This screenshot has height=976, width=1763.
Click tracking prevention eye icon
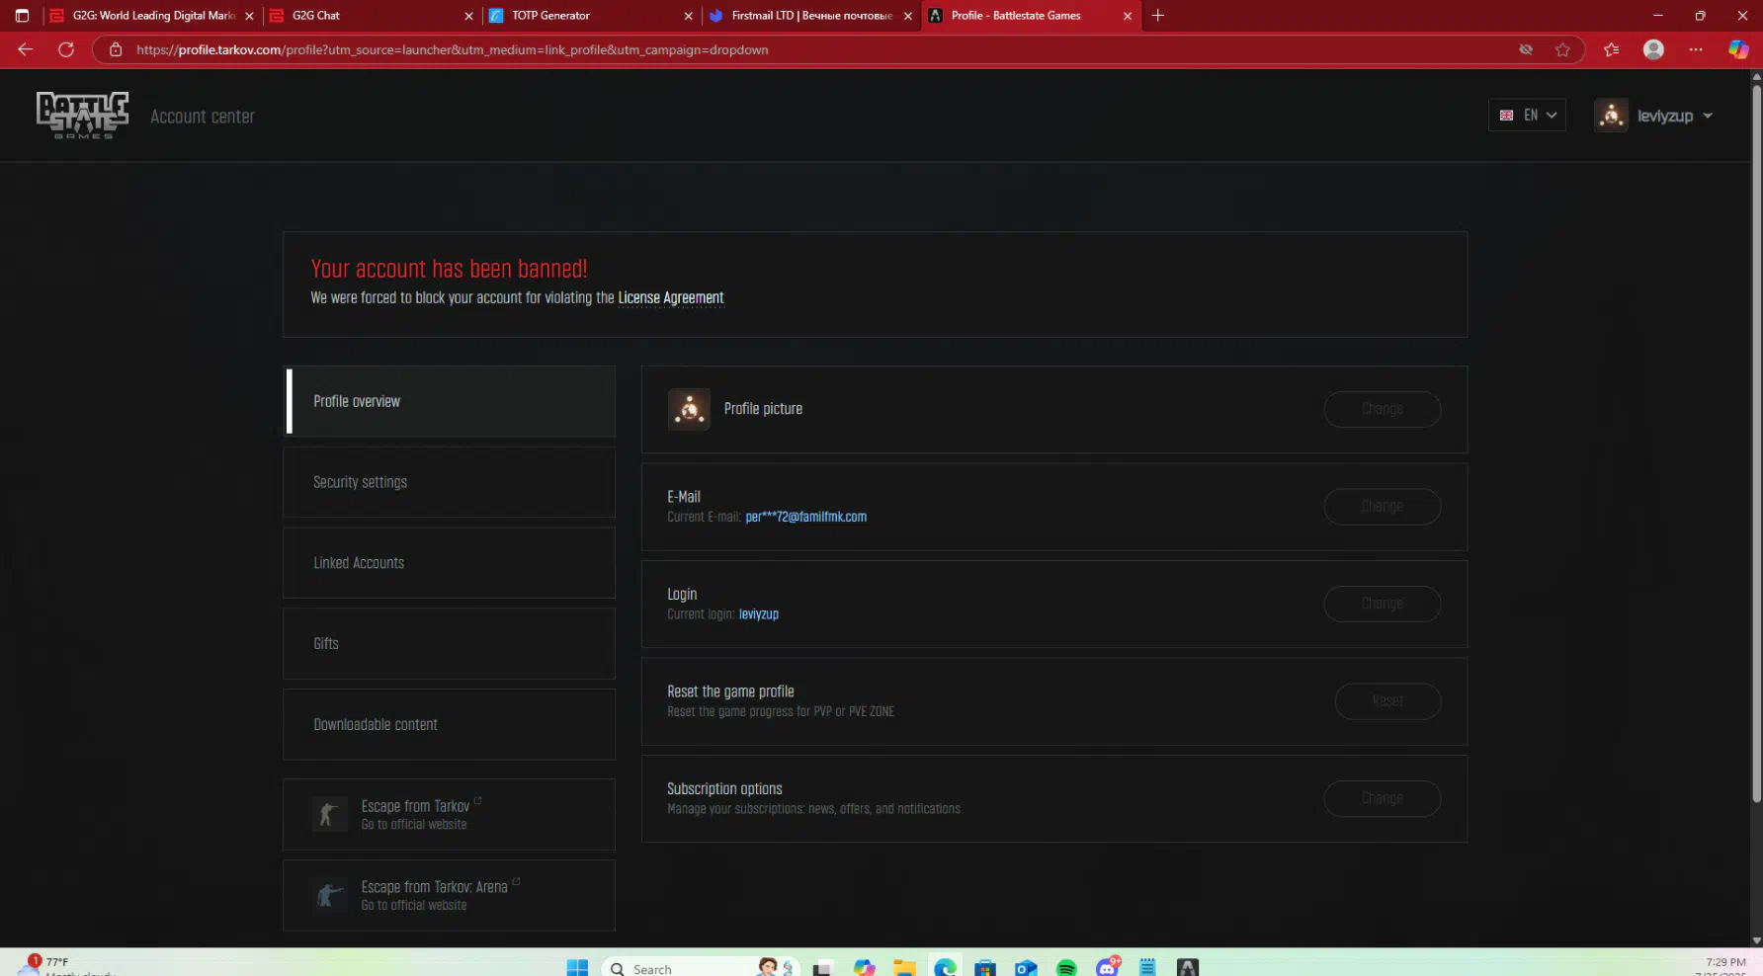pyautogui.click(x=1526, y=49)
